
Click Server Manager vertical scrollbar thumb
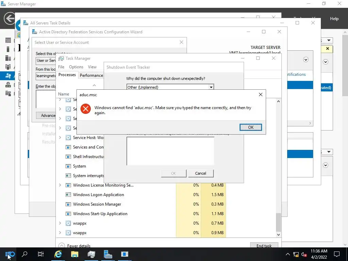[x=345, y=66]
